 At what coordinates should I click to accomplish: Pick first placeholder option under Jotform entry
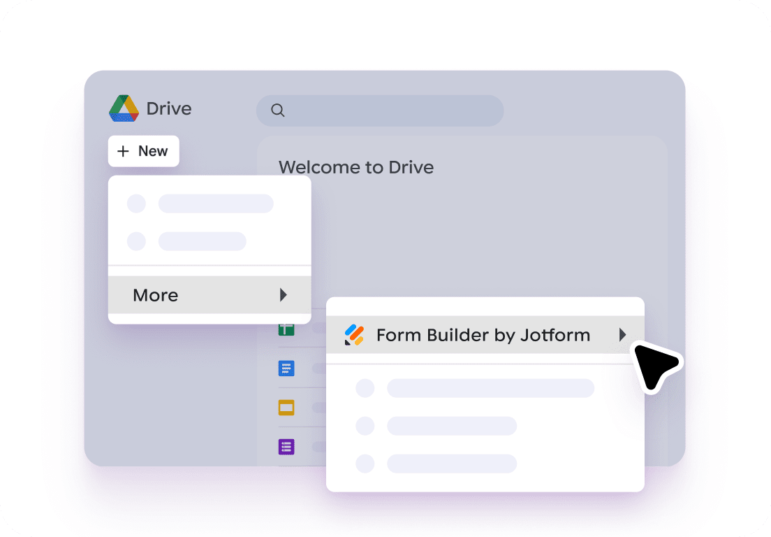tap(490, 388)
